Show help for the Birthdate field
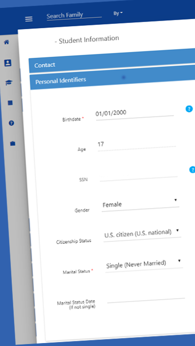This screenshot has width=195, height=346. (189, 109)
